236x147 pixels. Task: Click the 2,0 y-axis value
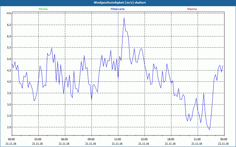pyautogui.click(x=9, y=127)
